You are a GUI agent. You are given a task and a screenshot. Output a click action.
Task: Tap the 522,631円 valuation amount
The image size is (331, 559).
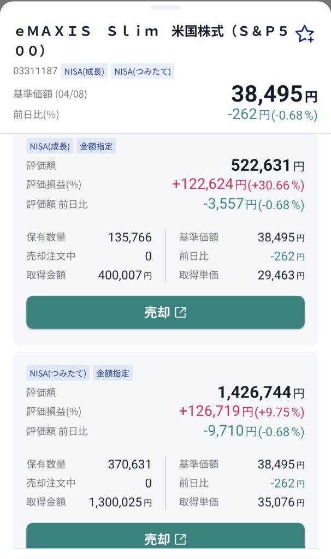click(268, 165)
